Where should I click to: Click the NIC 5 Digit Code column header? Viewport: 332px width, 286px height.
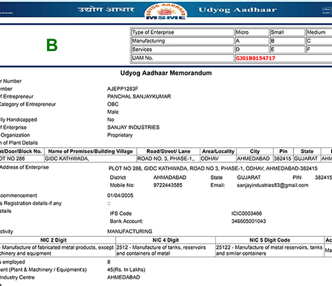click(x=270, y=240)
